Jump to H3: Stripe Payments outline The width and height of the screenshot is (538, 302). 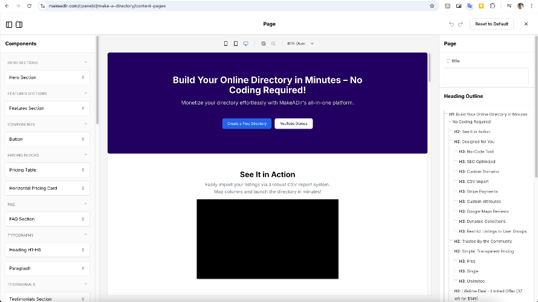(x=478, y=191)
